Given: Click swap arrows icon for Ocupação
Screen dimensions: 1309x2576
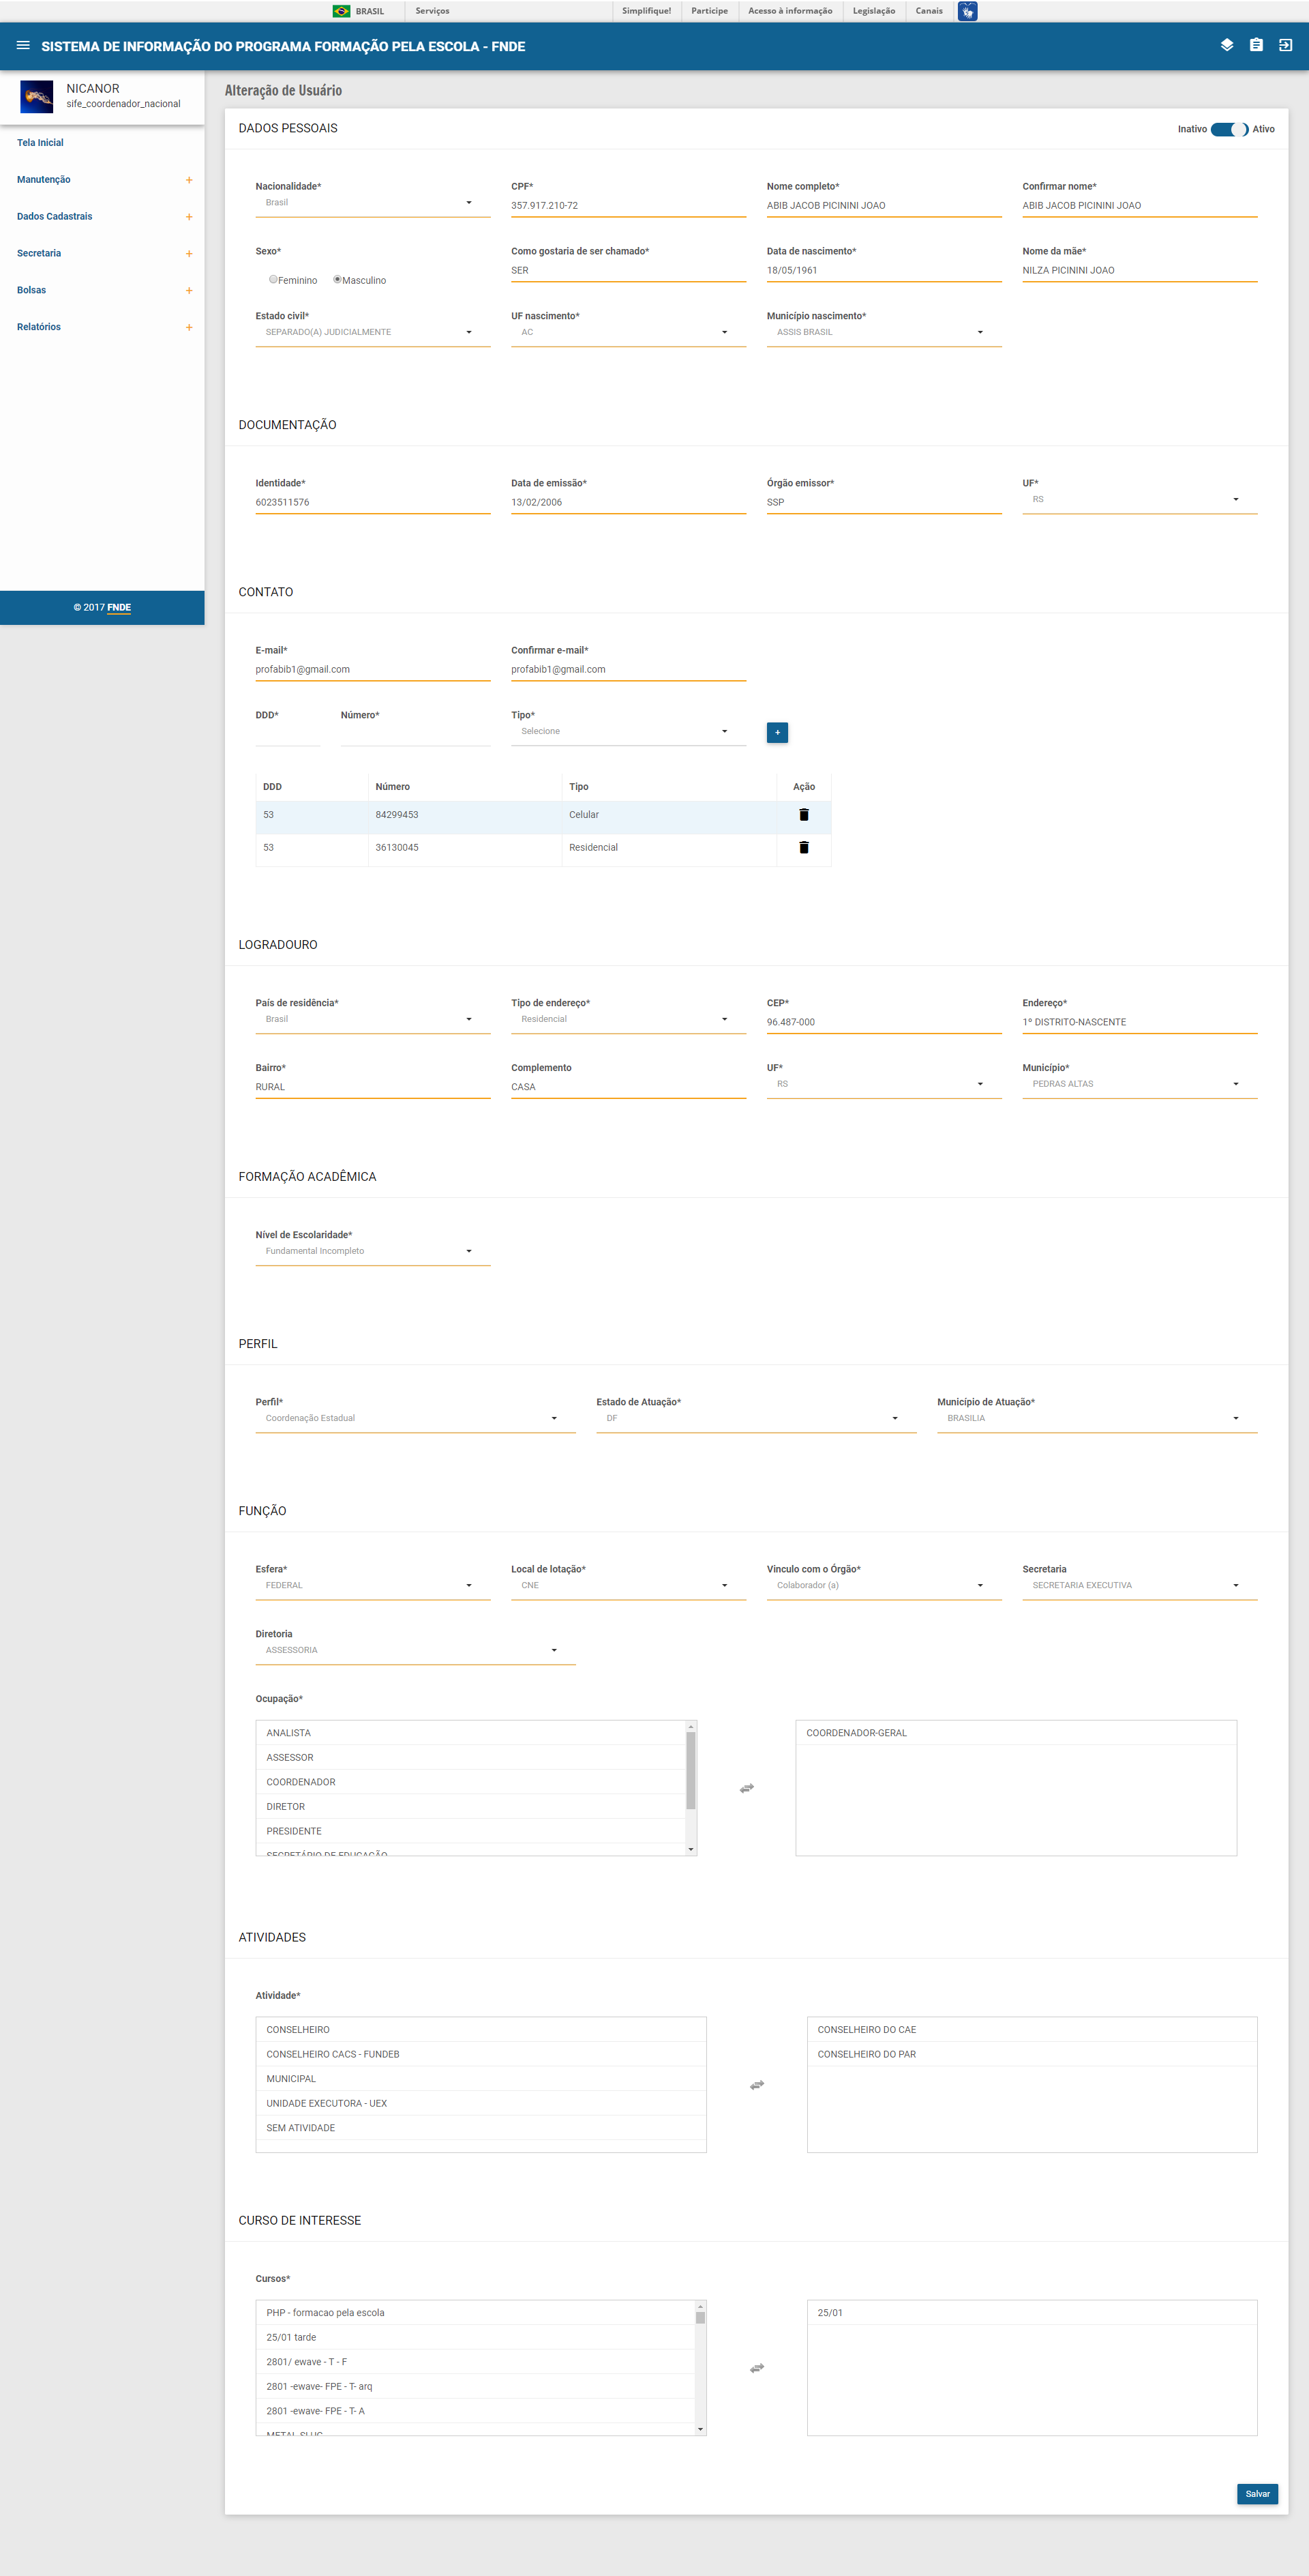Looking at the screenshot, I should [747, 1788].
